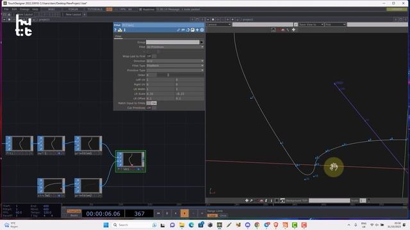Screen dimensions: 410x230
Task: Click the round gear icon at right of Fillet header
Action: tap(202, 30)
